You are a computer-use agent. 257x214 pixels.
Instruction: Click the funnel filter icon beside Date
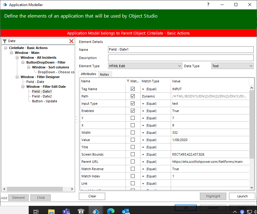[x=5, y=41]
